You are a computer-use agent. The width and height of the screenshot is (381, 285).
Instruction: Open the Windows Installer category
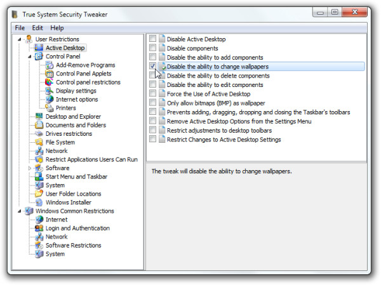tap(69, 202)
